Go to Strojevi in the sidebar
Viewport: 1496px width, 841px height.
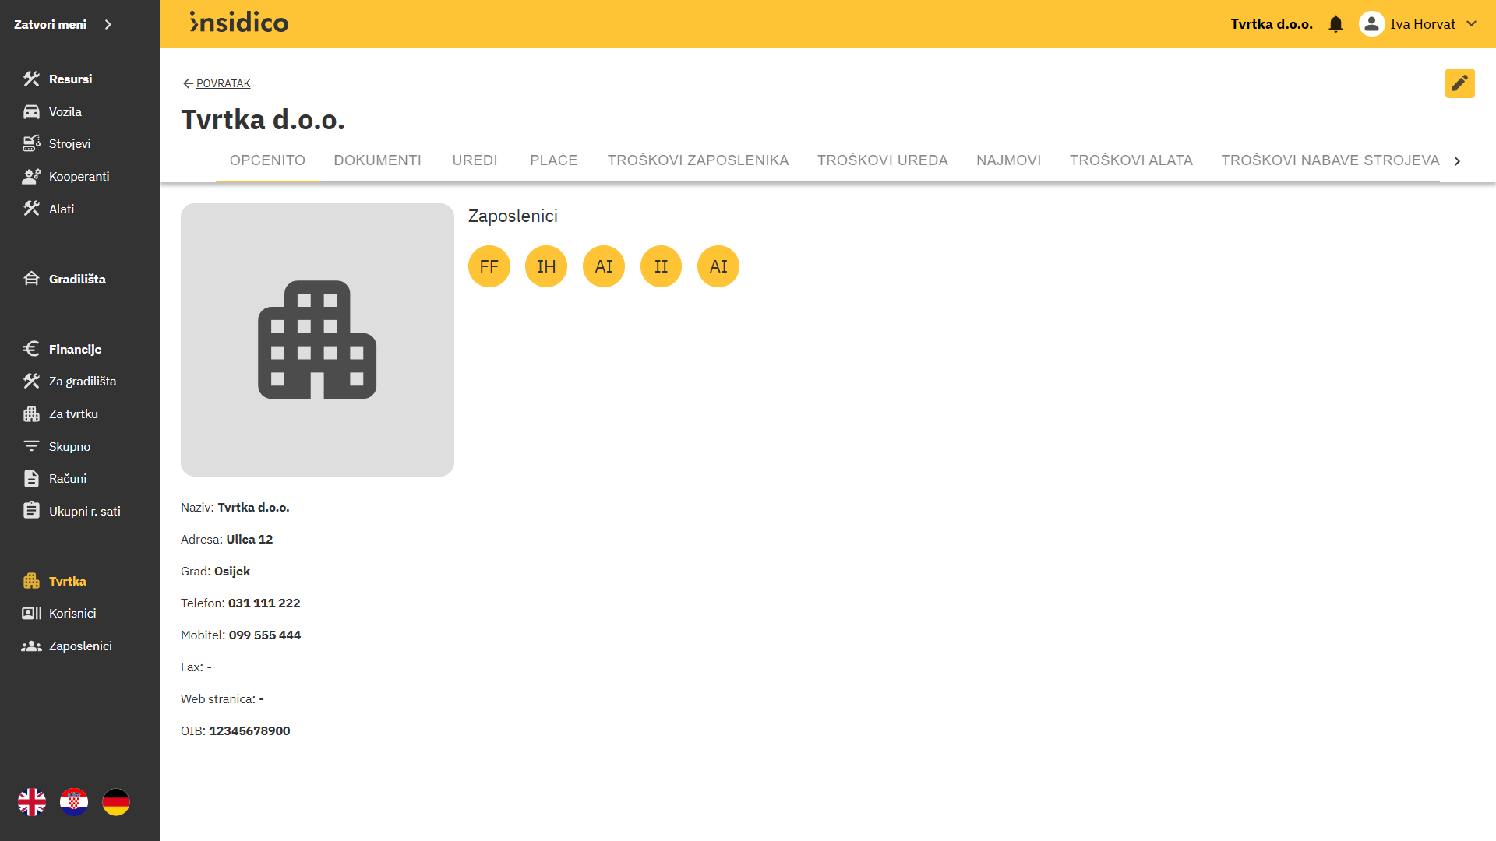pos(69,143)
